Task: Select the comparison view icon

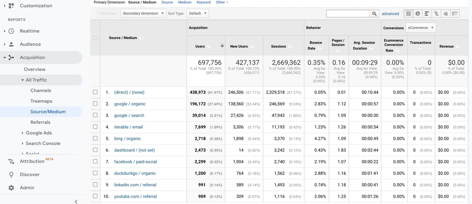Action: point(436,14)
